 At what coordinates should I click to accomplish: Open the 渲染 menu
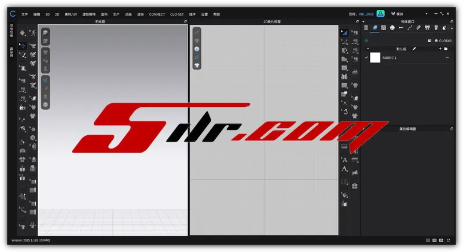140,14
